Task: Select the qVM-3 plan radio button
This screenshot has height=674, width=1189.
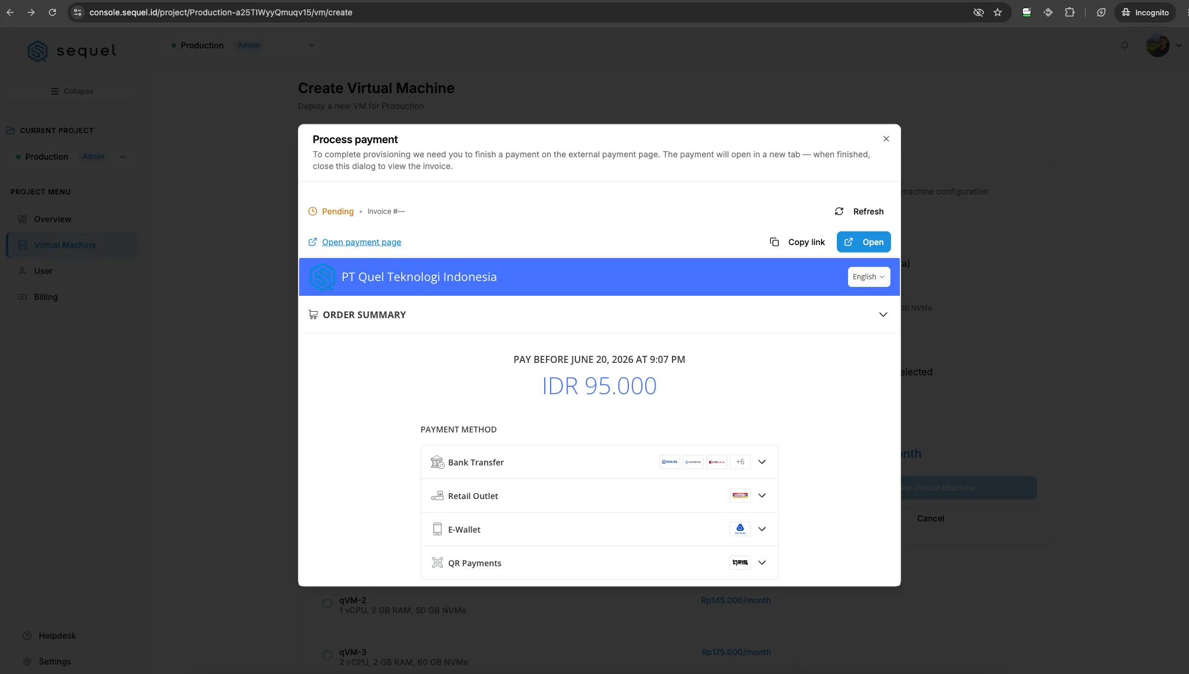Action: click(327, 655)
